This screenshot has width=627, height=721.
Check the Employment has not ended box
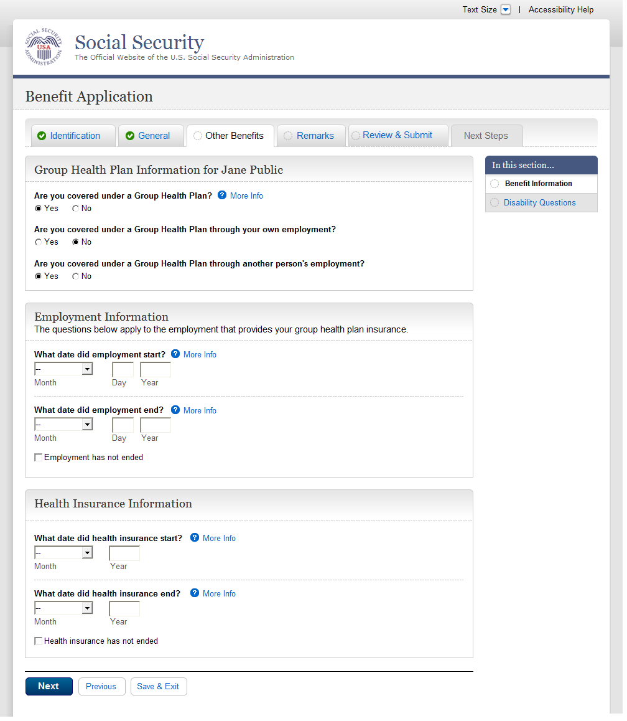tap(39, 458)
